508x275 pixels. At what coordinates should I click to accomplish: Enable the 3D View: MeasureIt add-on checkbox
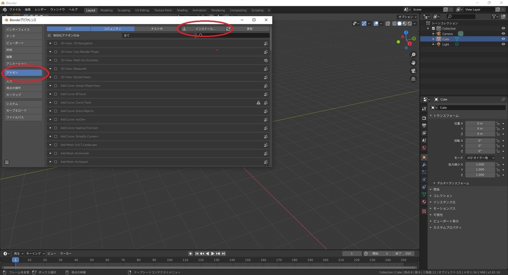point(55,69)
